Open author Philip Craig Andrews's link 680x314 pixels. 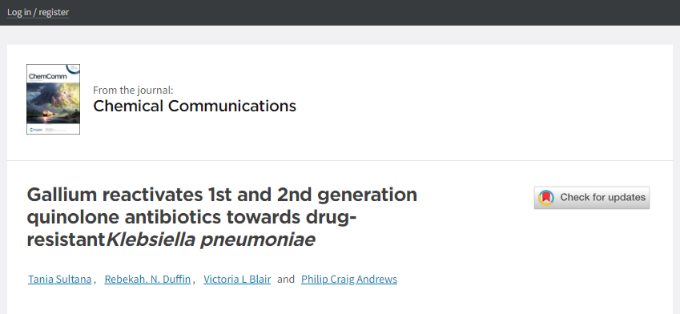pos(349,279)
